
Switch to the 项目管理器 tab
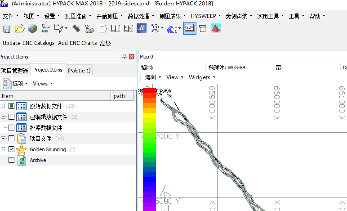coord(14,71)
